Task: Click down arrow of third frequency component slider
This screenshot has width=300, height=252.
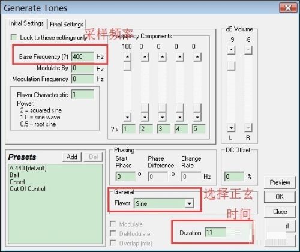Action: tap(162, 117)
